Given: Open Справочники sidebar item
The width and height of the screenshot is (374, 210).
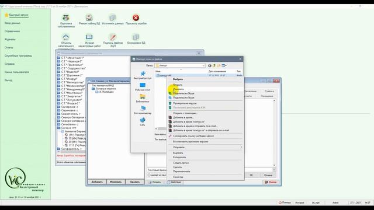Looking at the screenshot, I should coord(12,31).
